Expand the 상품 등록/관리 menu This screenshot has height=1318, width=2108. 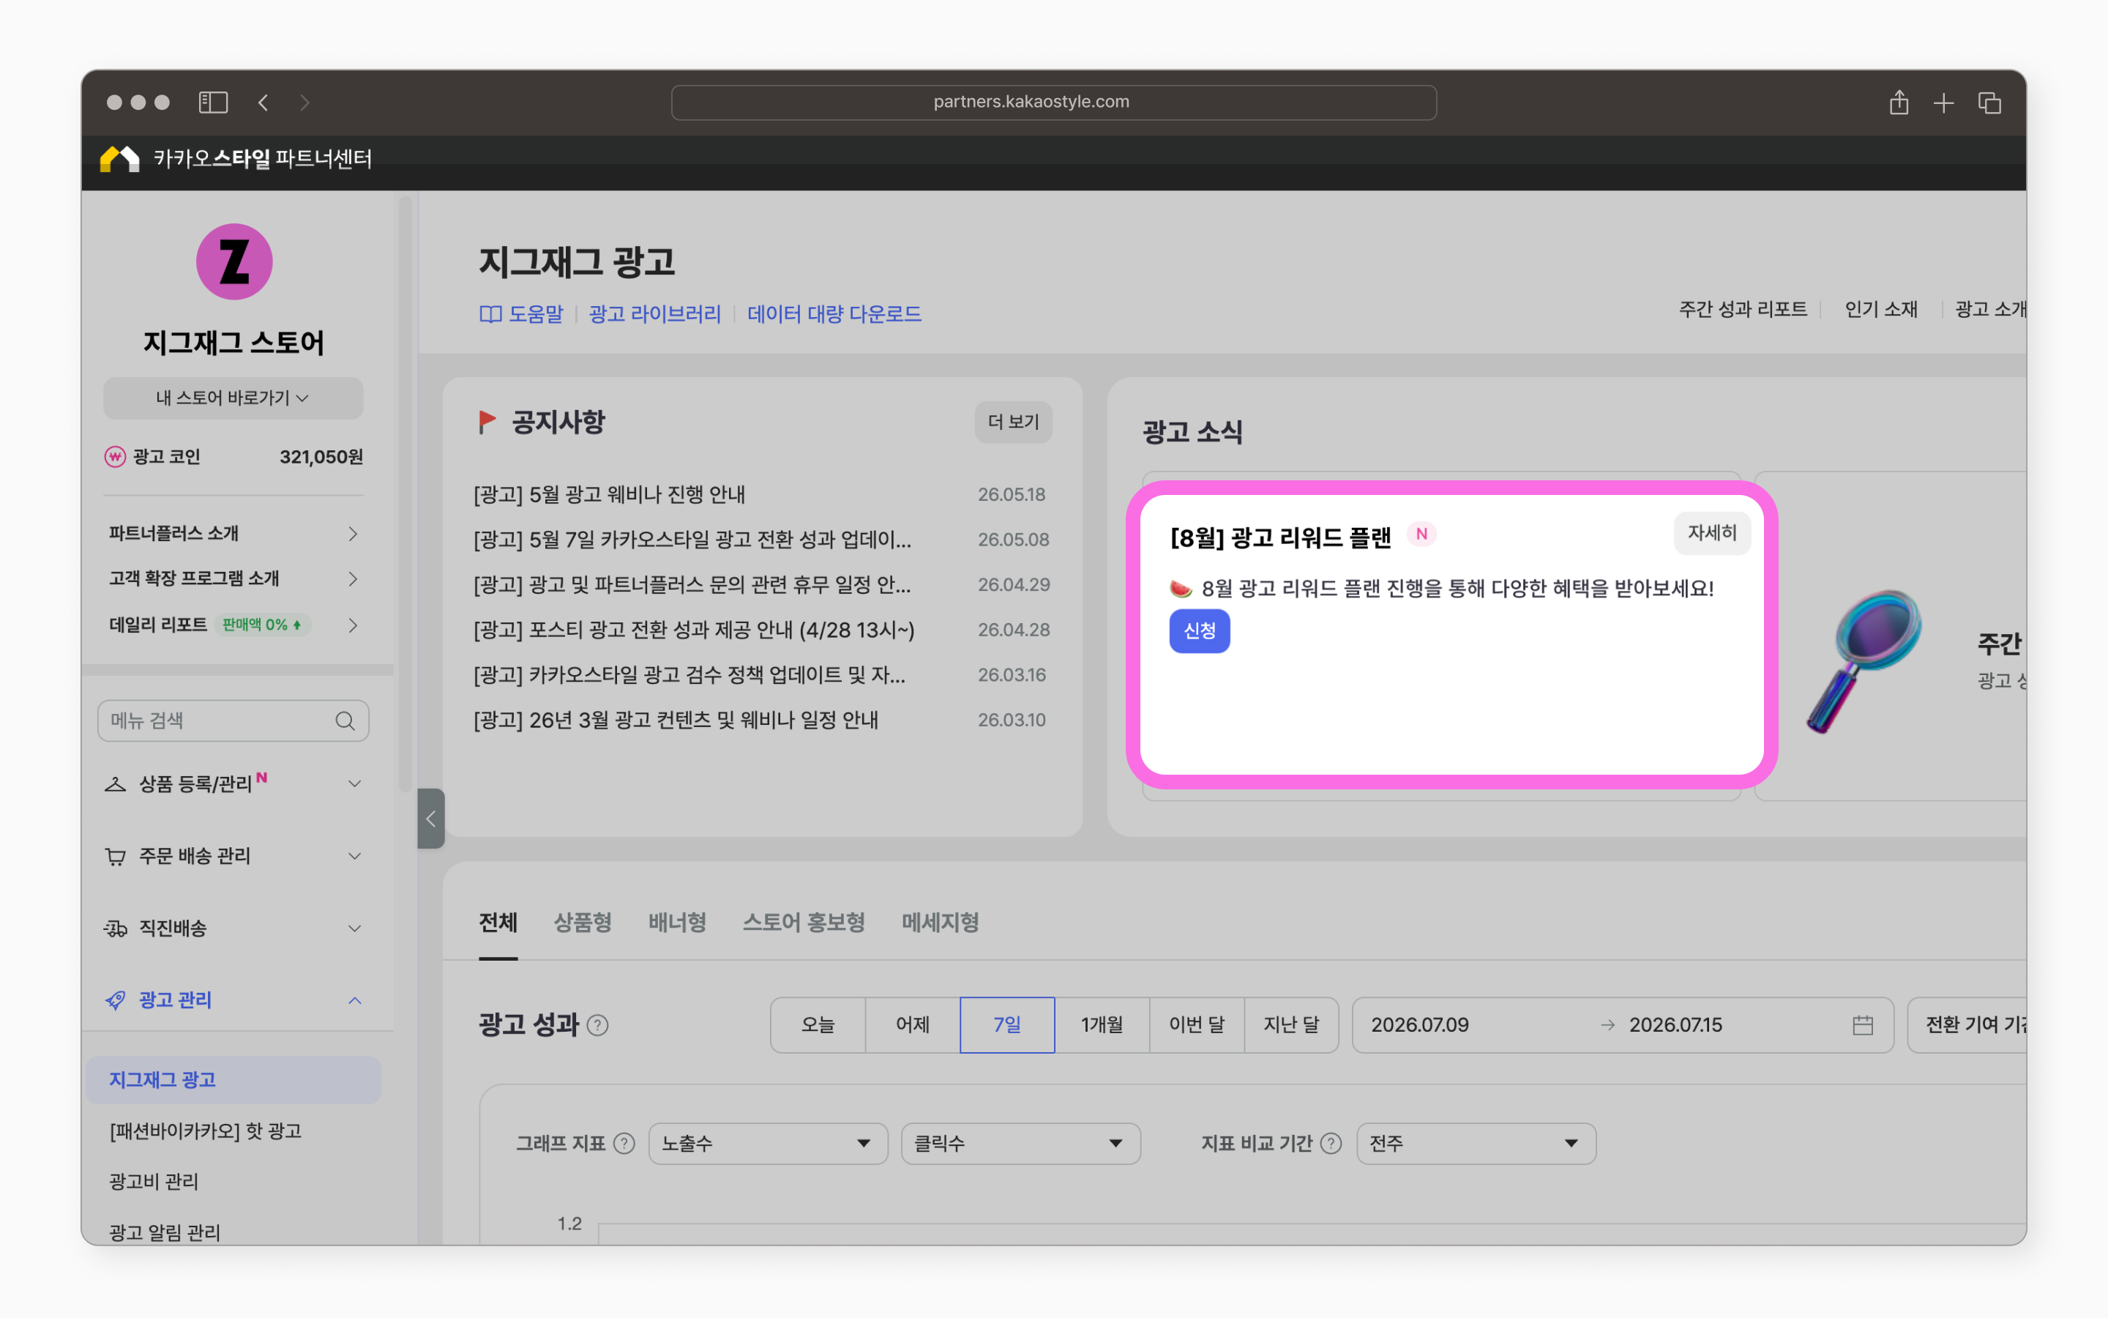click(233, 783)
